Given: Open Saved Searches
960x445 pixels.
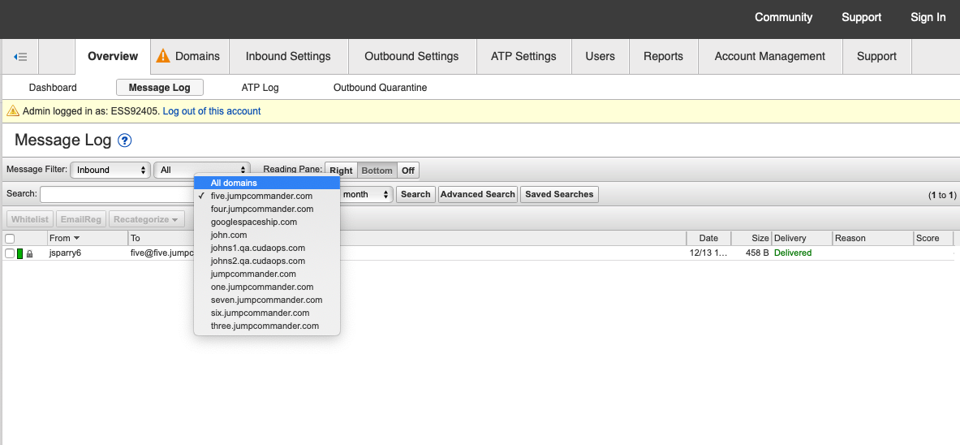Looking at the screenshot, I should [x=560, y=194].
